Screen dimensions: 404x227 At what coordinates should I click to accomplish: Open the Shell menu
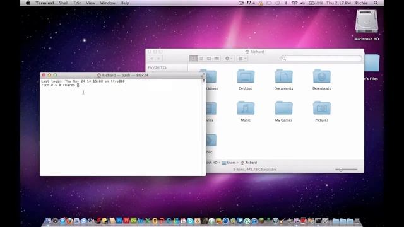pyautogui.click(x=63, y=3)
